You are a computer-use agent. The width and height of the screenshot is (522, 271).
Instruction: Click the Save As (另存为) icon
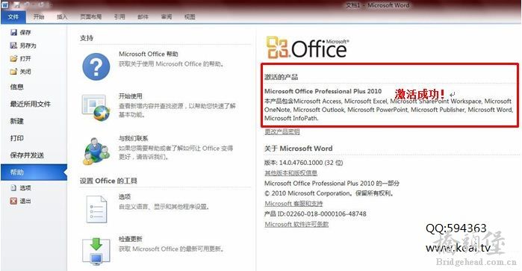pyautogui.click(x=13, y=46)
